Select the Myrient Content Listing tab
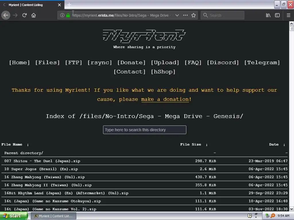 click(32, 5)
